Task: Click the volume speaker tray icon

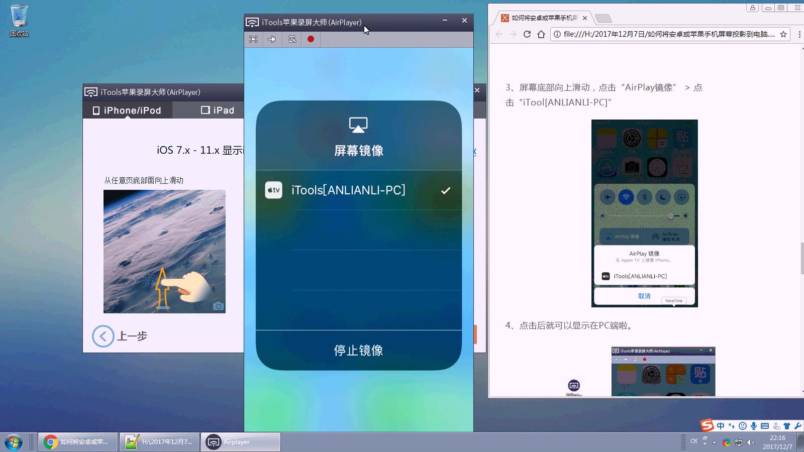Action: point(751,442)
